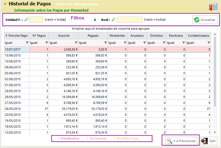
Task: Click the Actualizar refresh button
Action: click(205, 20)
